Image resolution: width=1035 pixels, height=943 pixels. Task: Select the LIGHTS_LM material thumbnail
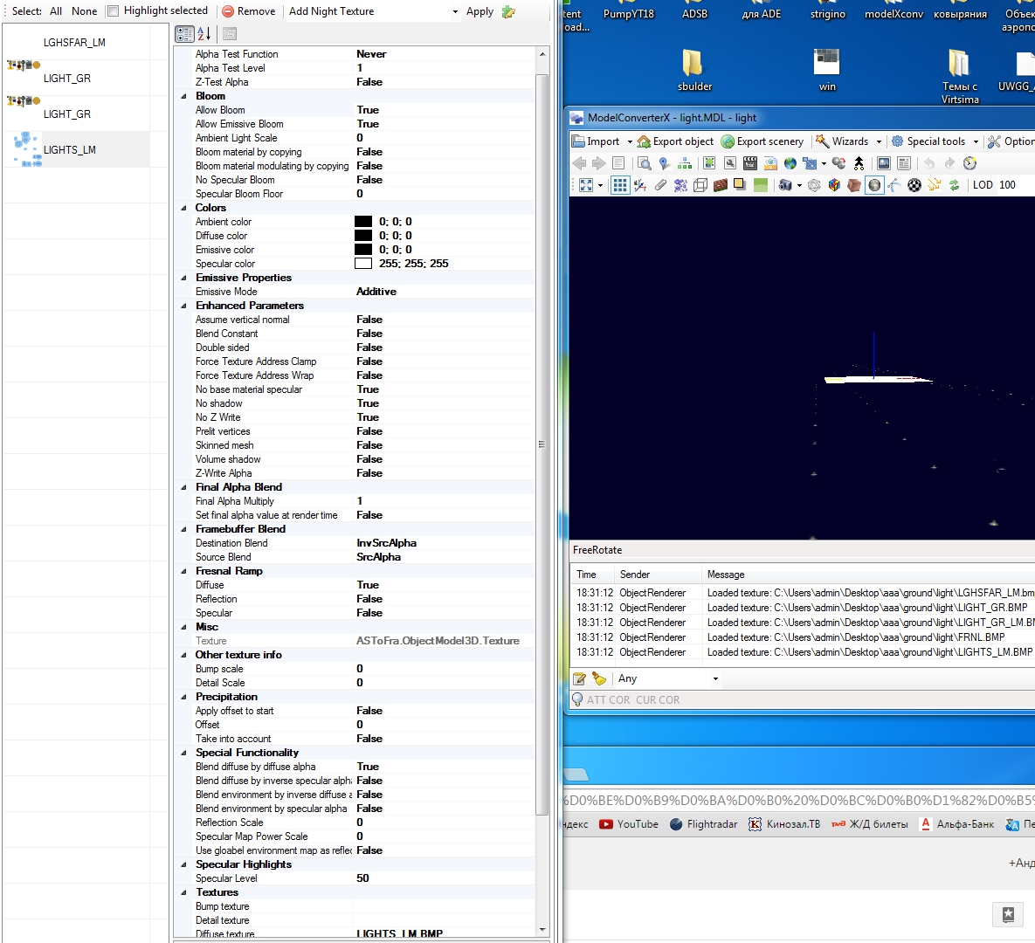click(x=27, y=150)
